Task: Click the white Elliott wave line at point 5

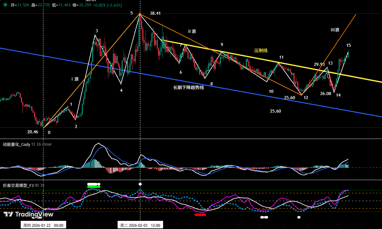Action: point(140,15)
